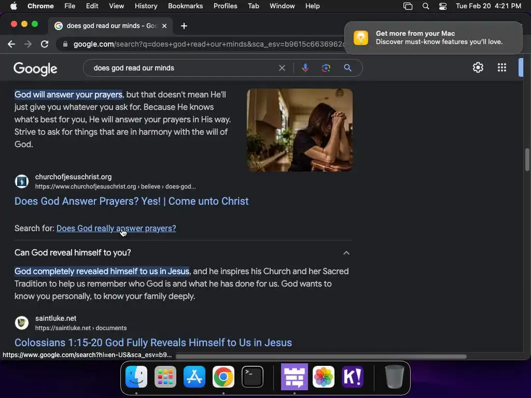Open Spotlight search in menu bar
This screenshot has width=531, height=398.
click(x=426, y=6)
